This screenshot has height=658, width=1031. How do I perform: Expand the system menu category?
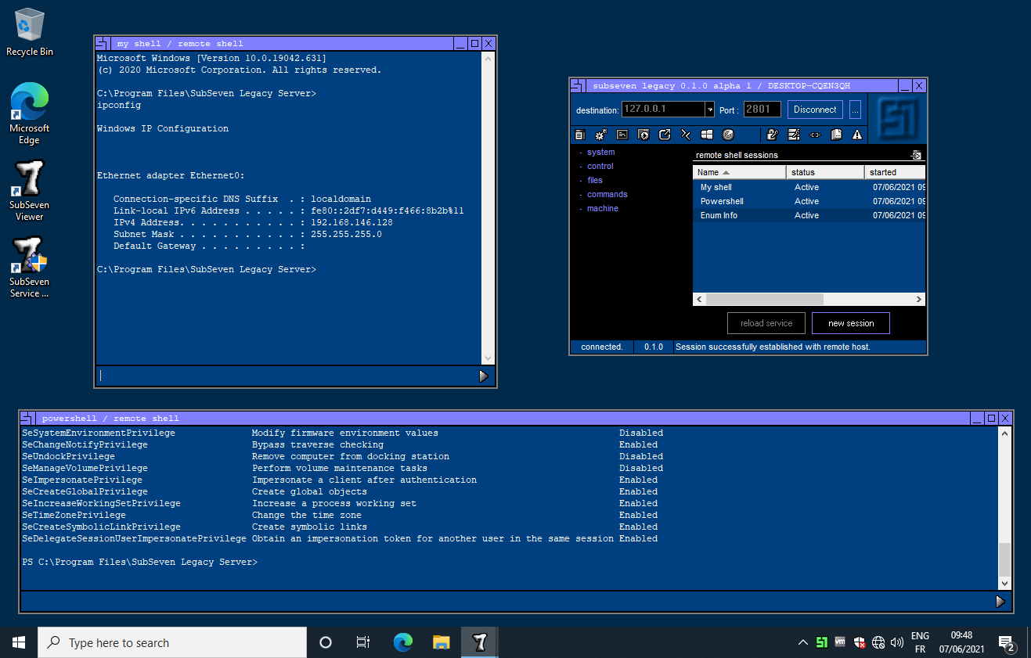tap(600, 152)
